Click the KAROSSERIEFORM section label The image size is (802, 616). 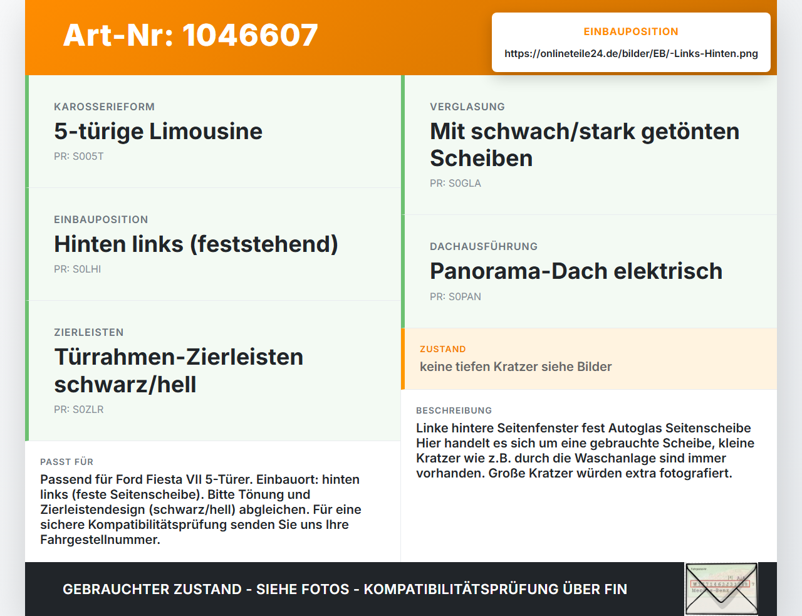point(104,107)
